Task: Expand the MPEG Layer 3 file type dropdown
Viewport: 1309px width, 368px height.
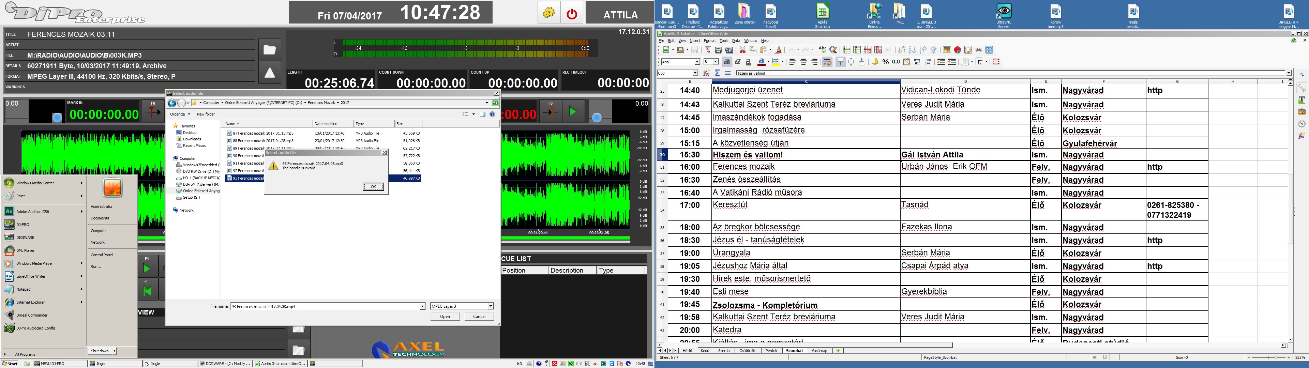Action: (x=491, y=306)
